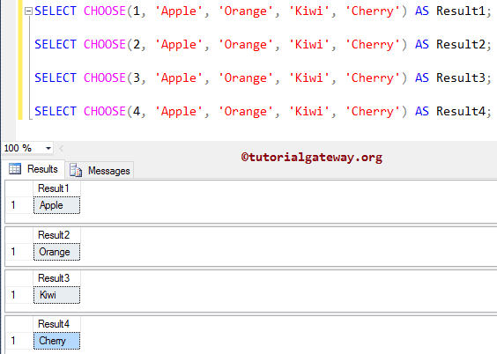Select the Orange result cell
The width and height of the screenshot is (497, 354).
(56, 252)
